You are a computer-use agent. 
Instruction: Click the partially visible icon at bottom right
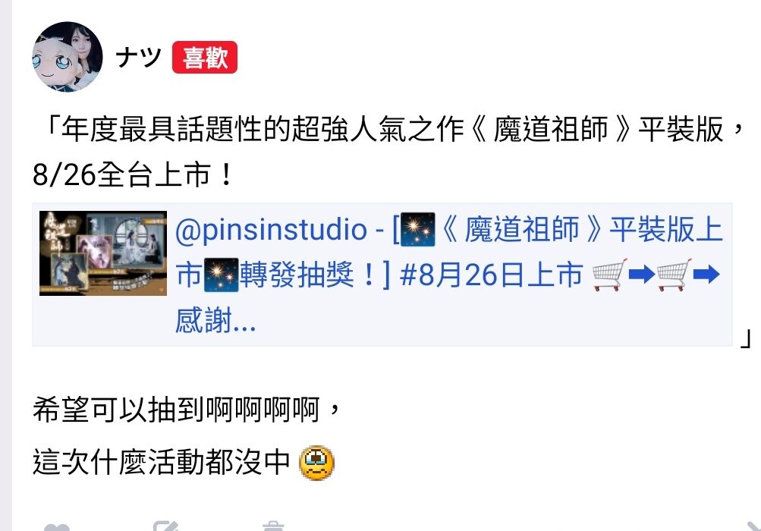click(753, 526)
